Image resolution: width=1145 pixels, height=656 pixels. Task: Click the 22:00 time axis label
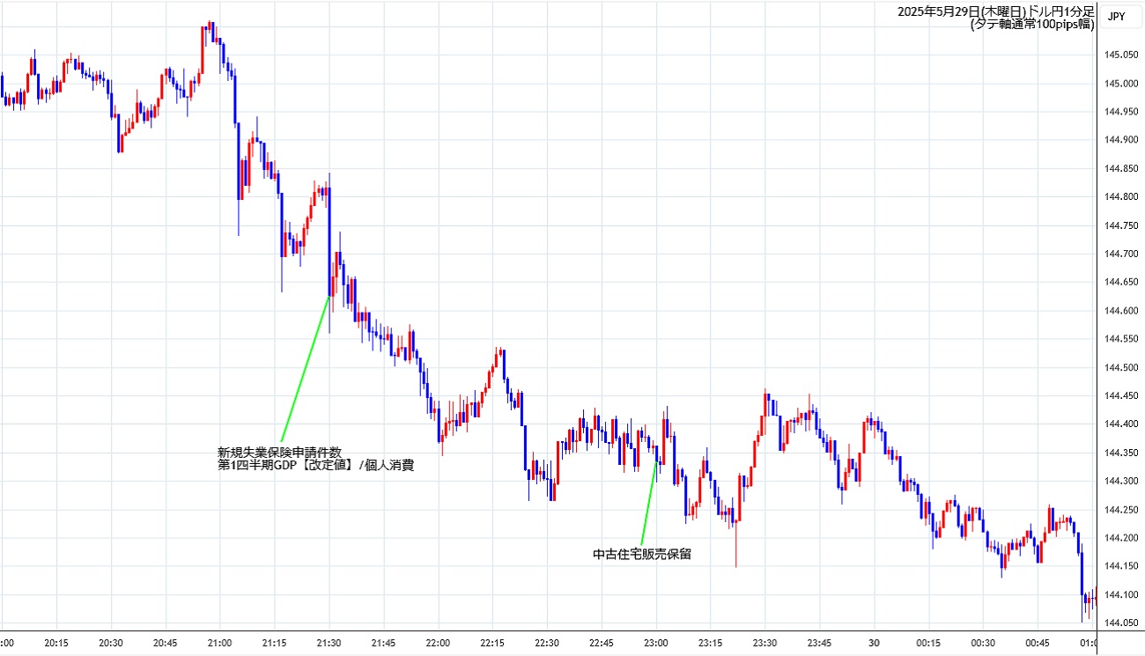tap(438, 643)
